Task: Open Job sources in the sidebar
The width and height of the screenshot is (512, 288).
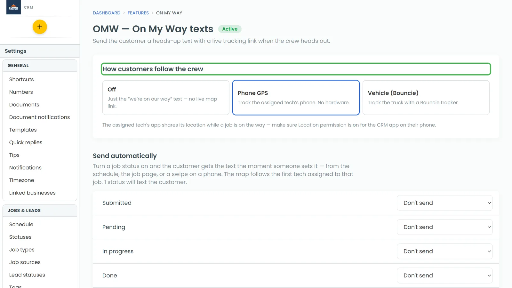Action: tap(25, 262)
